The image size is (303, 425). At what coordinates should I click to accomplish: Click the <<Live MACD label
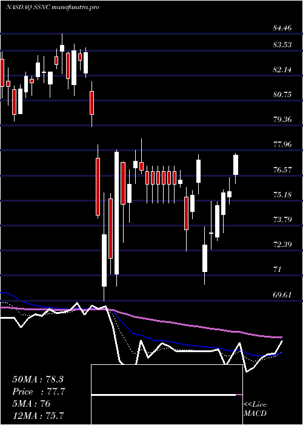tap(255, 409)
